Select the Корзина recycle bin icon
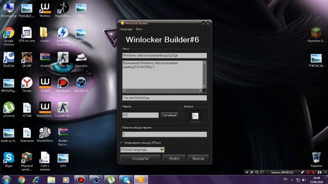 [x=316, y=159]
